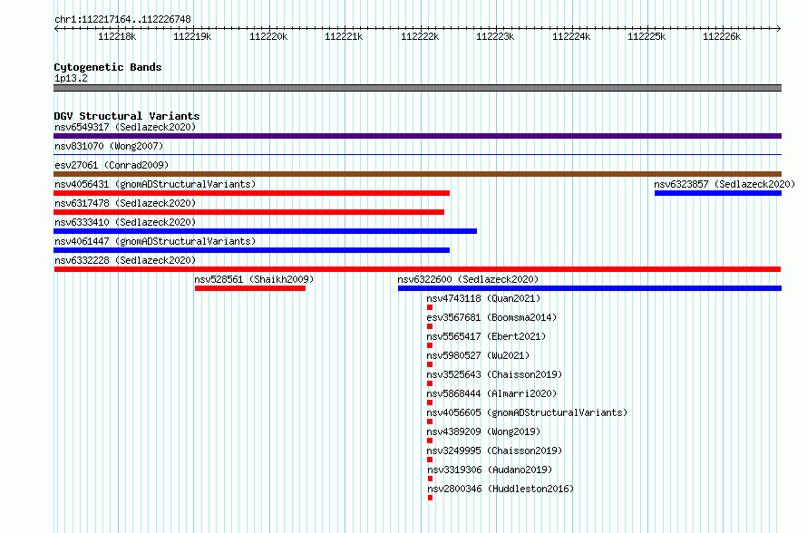Click the blue nsv6333410 variant bar
The image size is (807, 533).
(265, 231)
